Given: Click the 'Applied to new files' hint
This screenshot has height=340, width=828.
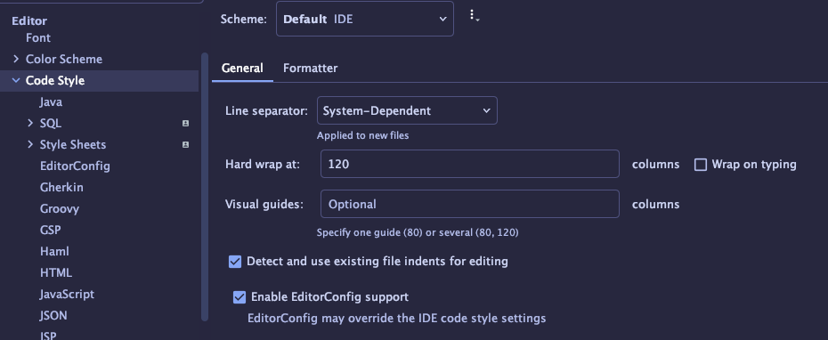Looking at the screenshot, I should [x=362, y=135].
